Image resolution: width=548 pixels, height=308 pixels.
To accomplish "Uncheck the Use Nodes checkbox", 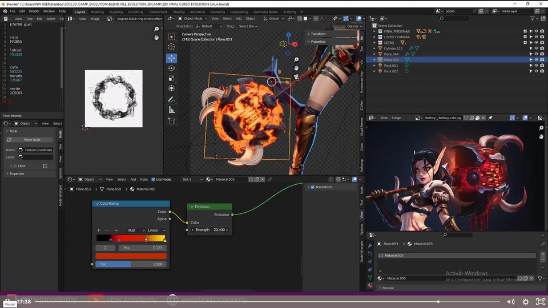I will [152, 179].
